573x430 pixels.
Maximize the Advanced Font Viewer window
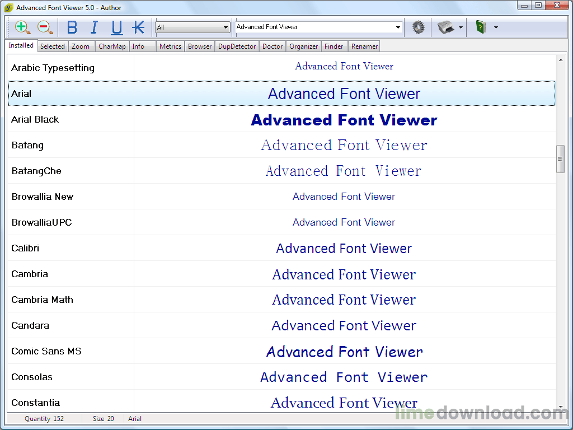(x=538, y=6)
